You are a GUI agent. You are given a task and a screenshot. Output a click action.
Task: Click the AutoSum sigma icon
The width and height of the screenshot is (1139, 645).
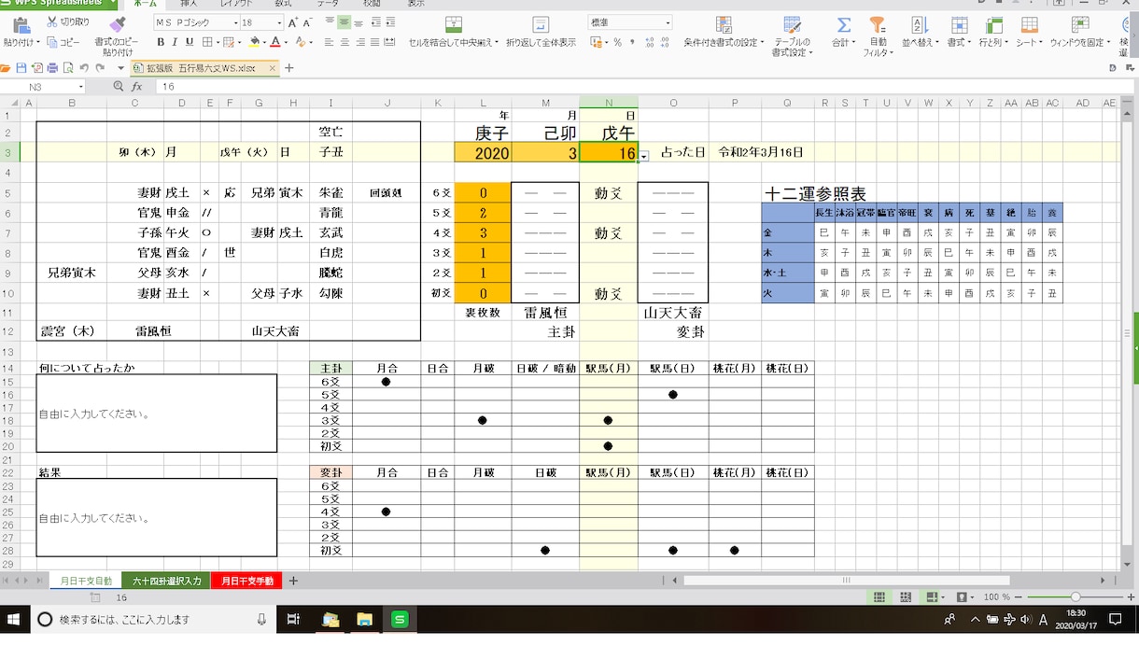pos(844,23)
